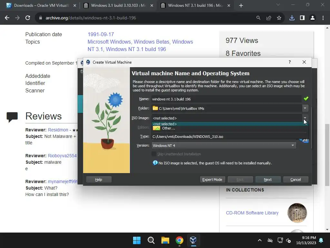Viewport: 330px width, 248px height.
Task: Open the Windows Betas topic link
Action: click(151, 42)
